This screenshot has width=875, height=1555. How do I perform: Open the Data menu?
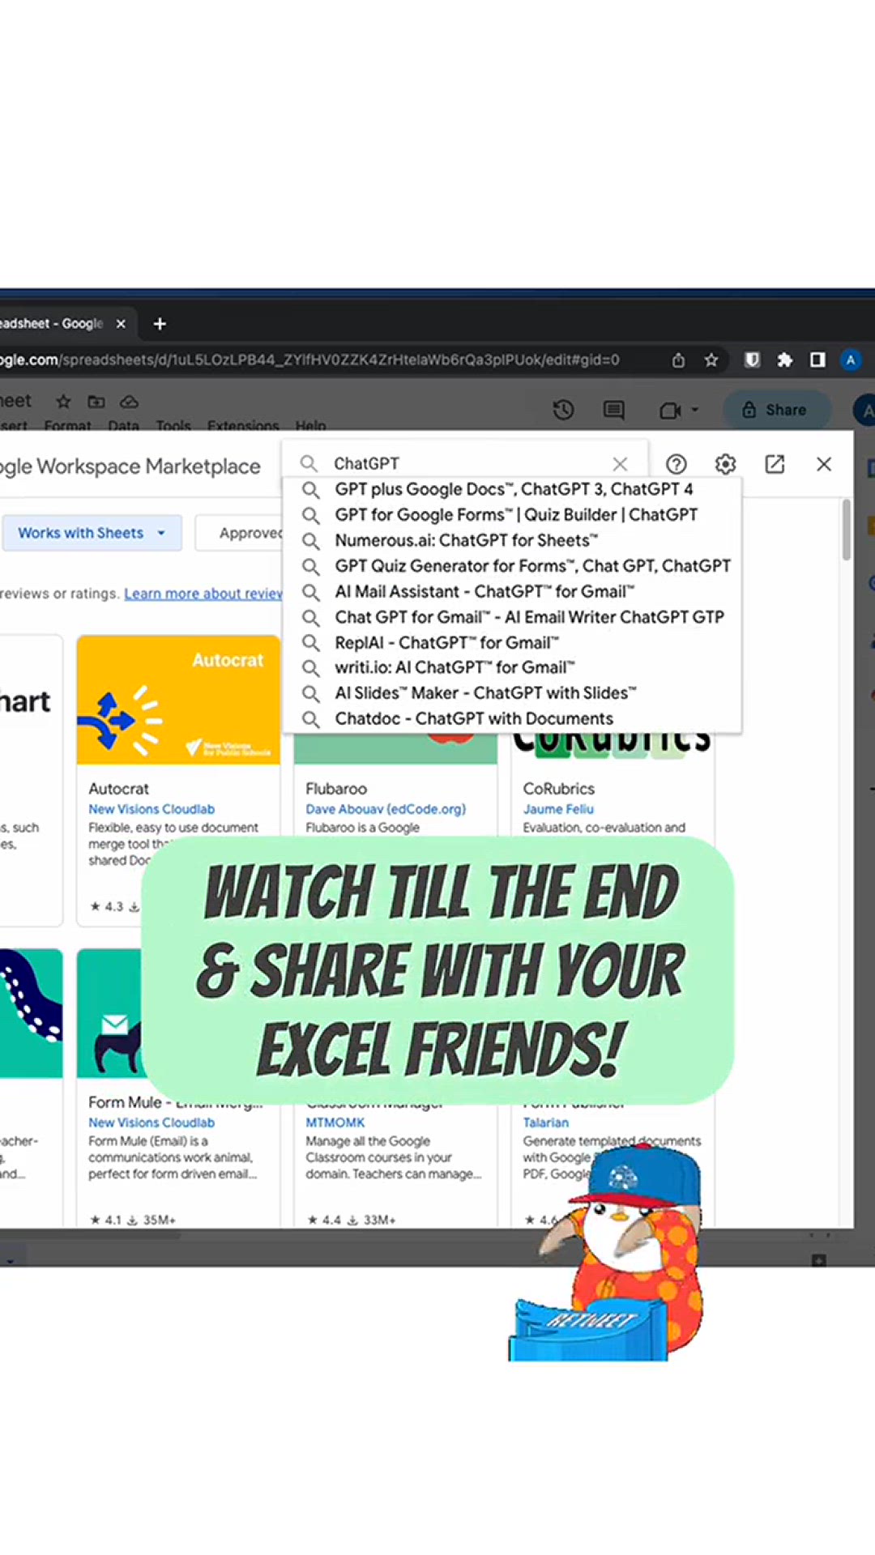coord(123,425)
